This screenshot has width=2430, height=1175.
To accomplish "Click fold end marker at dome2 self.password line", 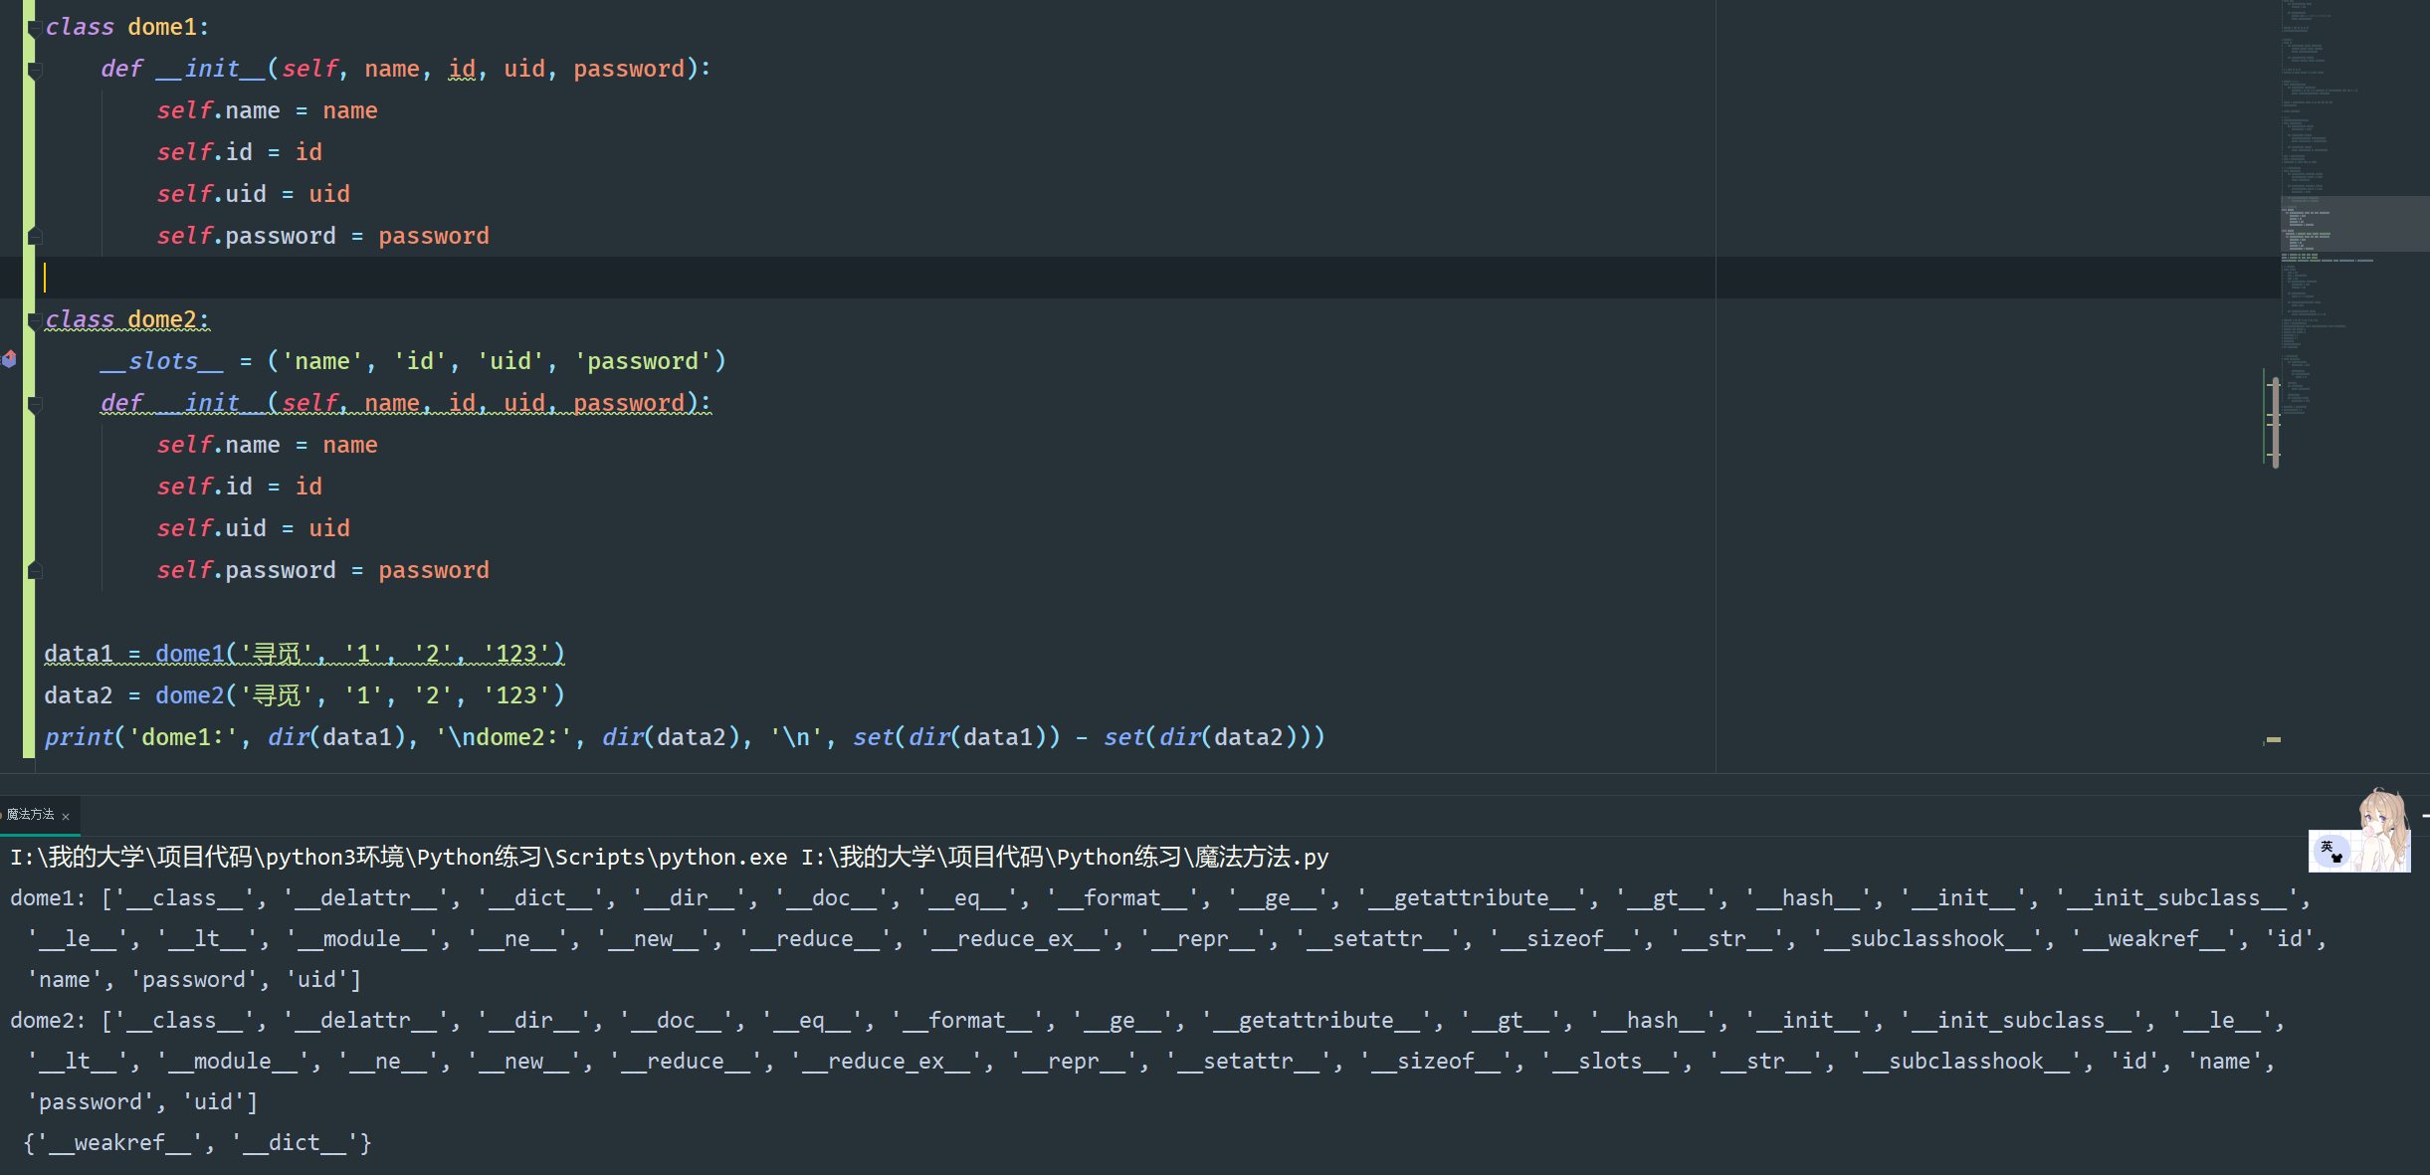I will click(35, 571).
